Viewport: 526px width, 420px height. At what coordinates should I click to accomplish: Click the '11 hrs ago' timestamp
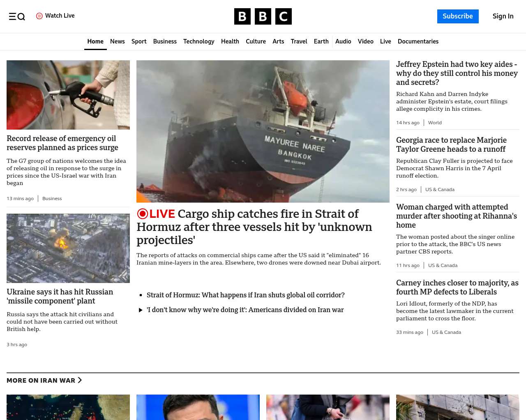408,265
